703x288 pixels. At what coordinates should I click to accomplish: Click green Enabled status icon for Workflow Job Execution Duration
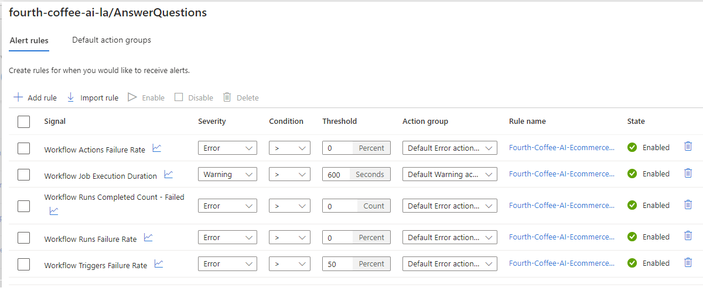pyautogui.click(x=632, y=174)
